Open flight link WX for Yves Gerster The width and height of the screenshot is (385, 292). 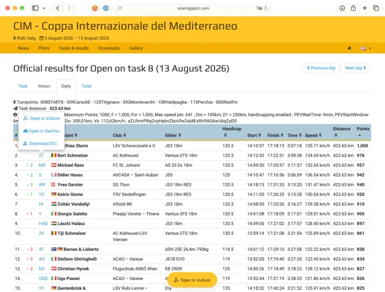tap(42, 185)
